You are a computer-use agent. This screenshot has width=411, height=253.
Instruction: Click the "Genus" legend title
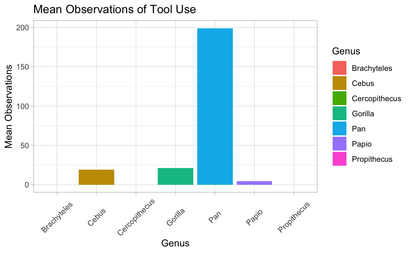coord(346,51)
